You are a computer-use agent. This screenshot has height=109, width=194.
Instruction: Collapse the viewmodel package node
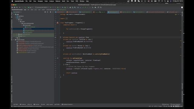22,25
